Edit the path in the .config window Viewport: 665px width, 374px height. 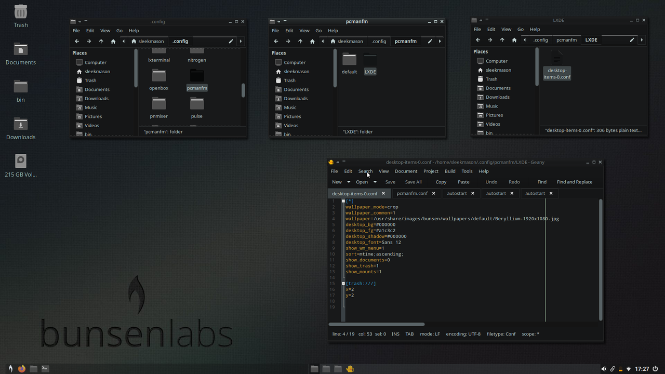pos(231,41)
